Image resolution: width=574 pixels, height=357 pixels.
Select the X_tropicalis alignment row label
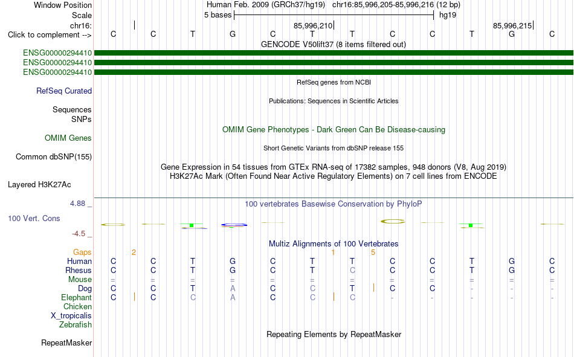(71, 316)
